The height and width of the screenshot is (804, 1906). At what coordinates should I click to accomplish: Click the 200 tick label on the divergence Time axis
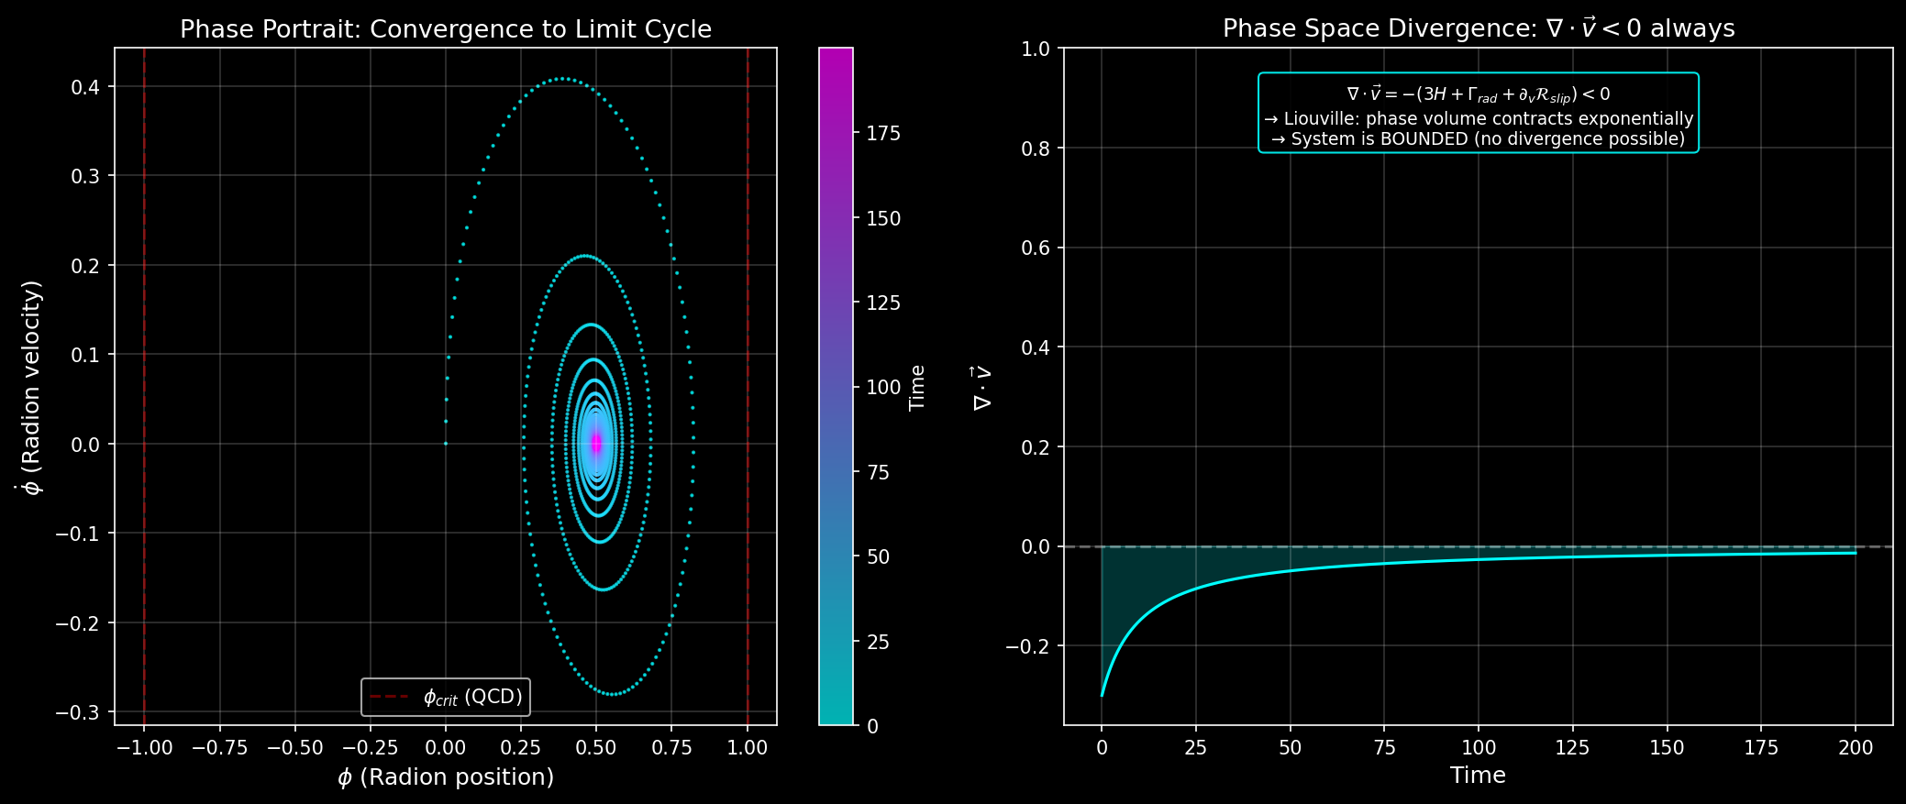point(1856,748)
